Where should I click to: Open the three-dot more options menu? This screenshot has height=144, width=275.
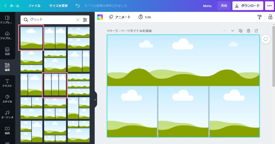(269, 6)
